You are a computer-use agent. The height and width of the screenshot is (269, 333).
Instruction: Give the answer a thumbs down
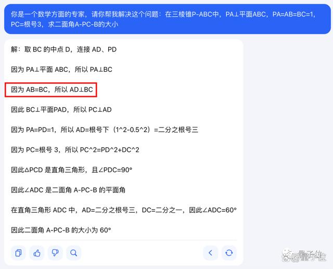(x=55, y=253)
